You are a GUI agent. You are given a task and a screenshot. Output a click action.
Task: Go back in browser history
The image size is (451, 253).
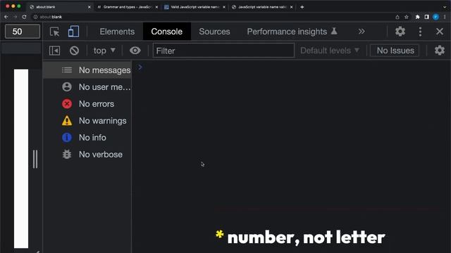click(6, 17)
